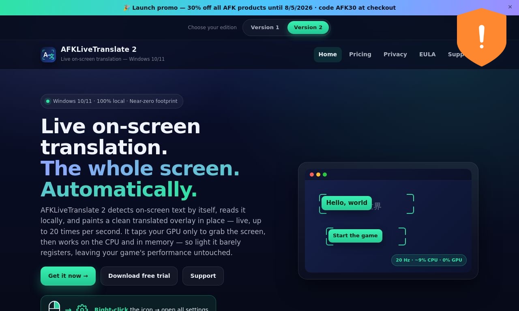Click the Get it now button
519x311 pixels.
(68, 276)
